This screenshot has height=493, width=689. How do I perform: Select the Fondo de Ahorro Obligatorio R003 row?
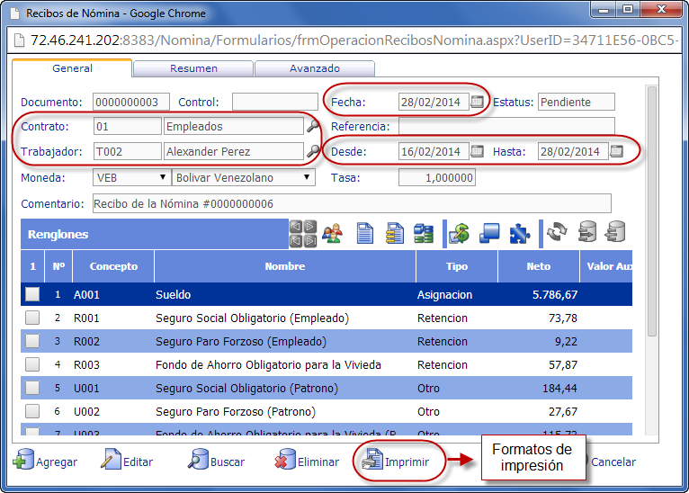click(x=327, y=364)
